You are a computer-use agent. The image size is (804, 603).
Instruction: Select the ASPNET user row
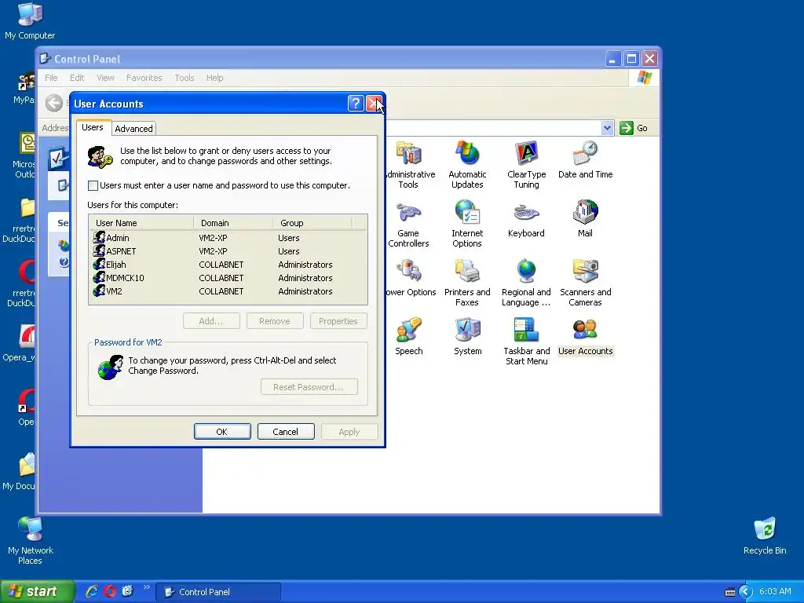pos(228,251)
